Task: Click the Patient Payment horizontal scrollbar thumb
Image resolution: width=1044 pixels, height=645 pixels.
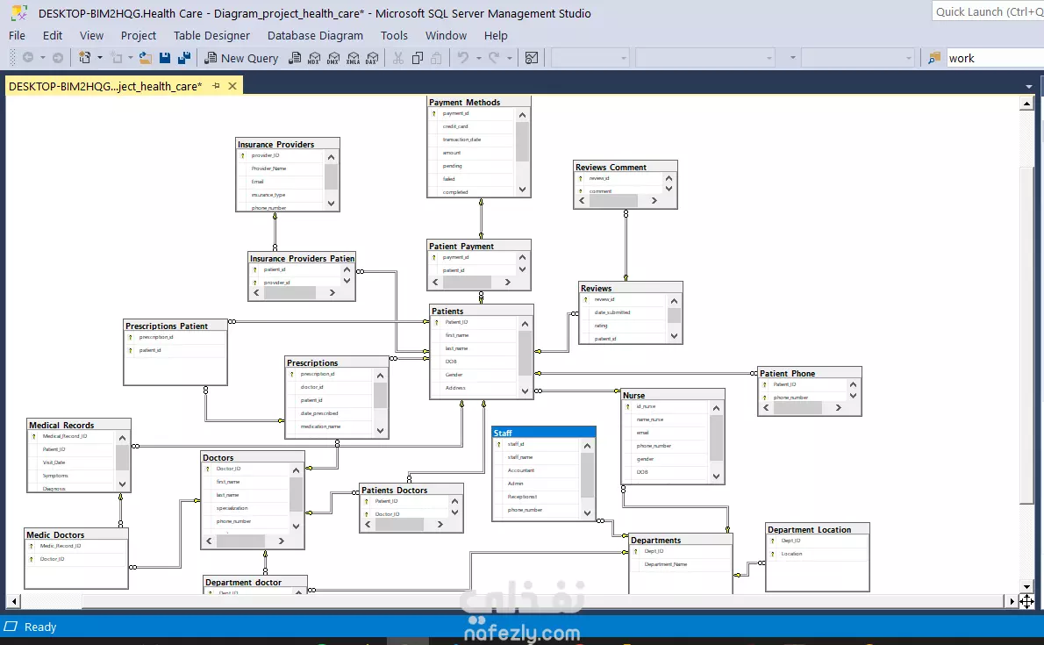Action: pyautogui.click(x=467, y=282)
